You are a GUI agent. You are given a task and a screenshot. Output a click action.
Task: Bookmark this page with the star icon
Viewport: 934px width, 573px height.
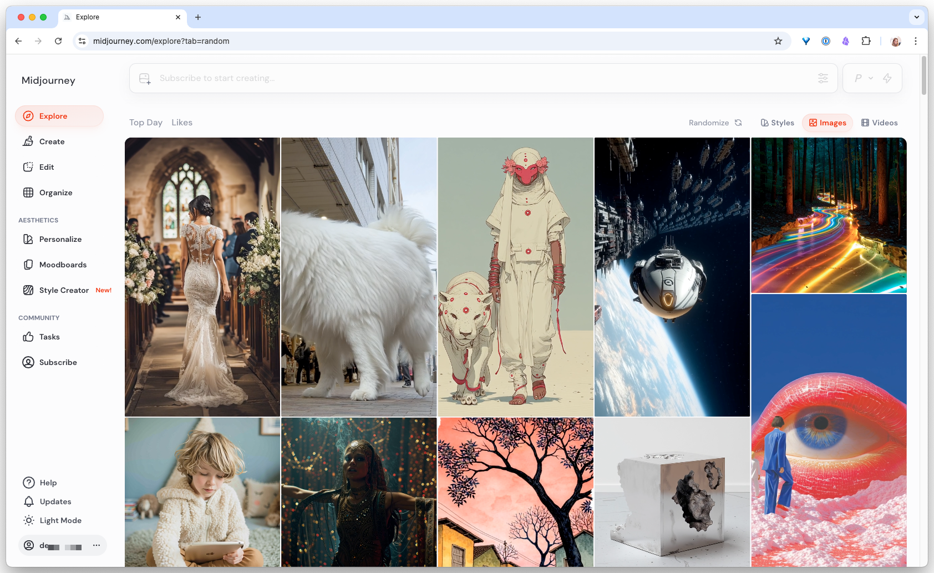(x=778, y=41)
